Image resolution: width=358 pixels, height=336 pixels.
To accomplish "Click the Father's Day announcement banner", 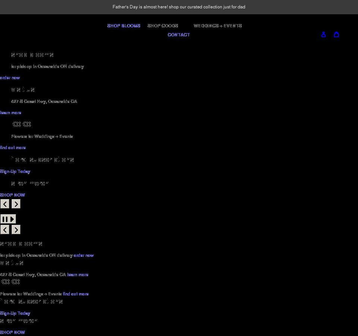I will 179,7.
